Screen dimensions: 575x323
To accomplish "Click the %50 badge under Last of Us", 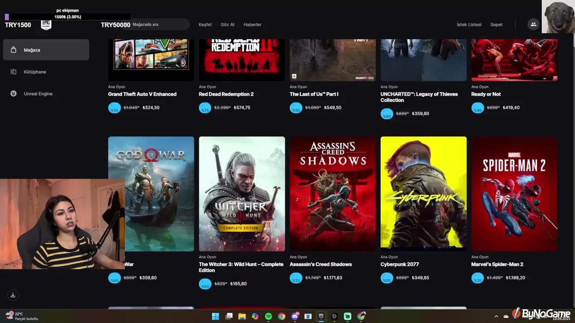I will 296,108.
